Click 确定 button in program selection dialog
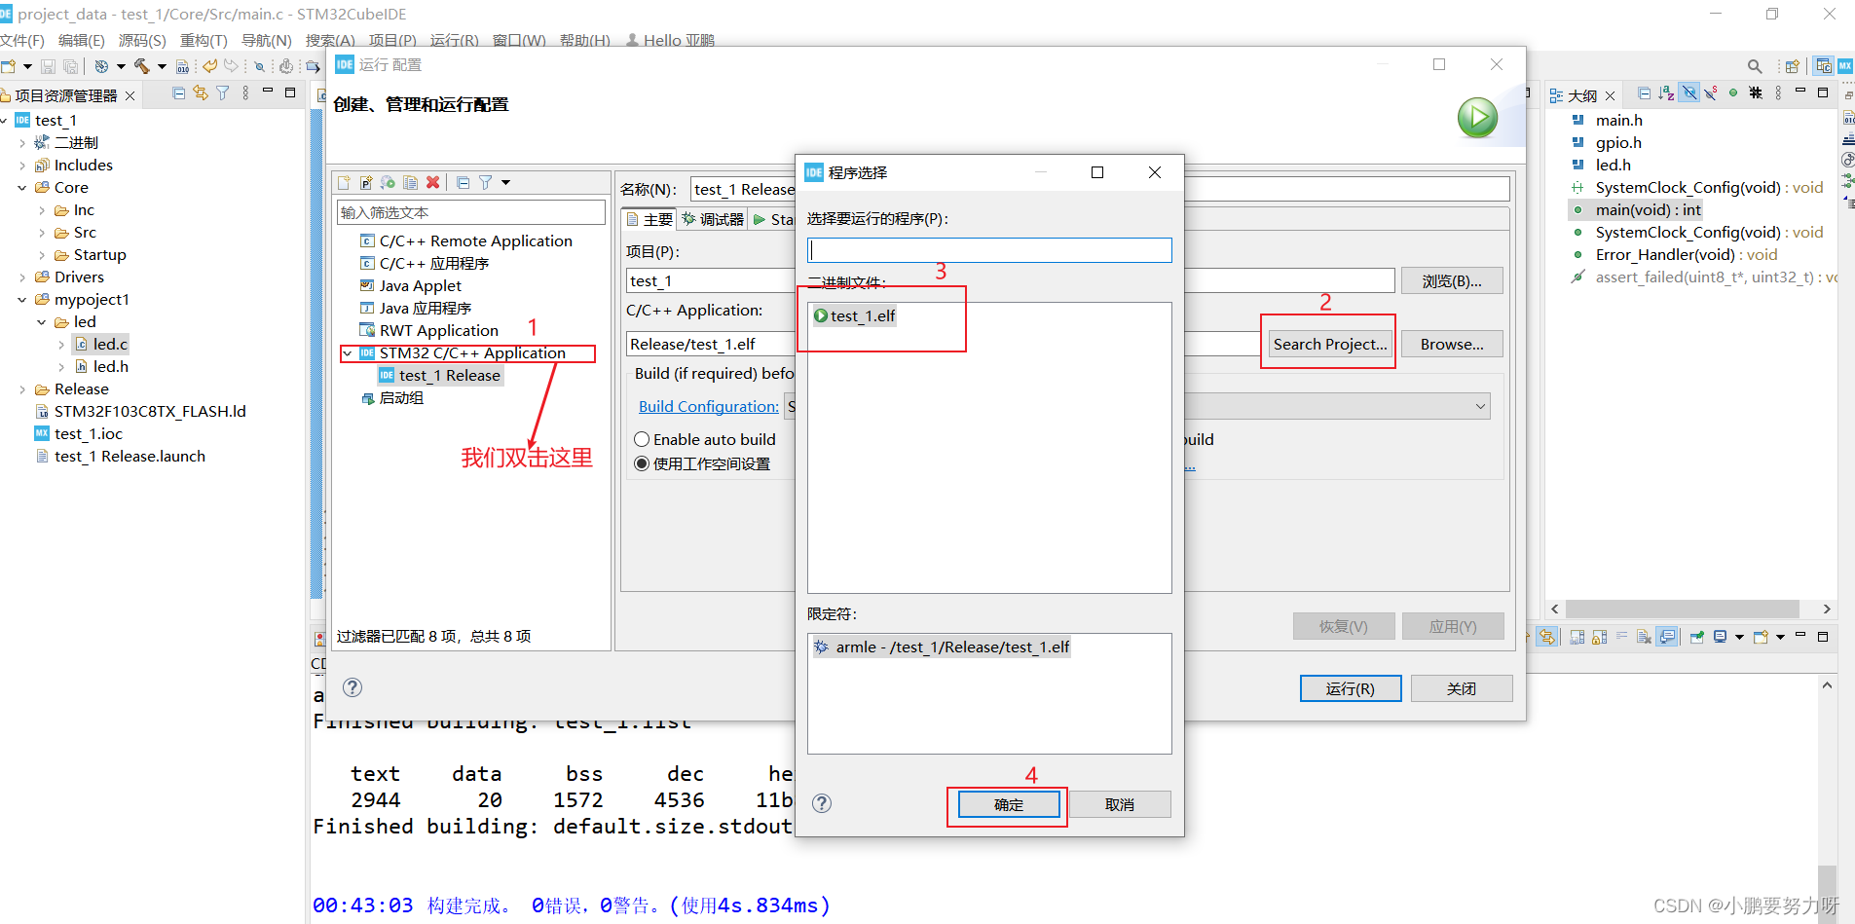Viewport: 1855px width, 924px height. click(x=1009, y=804)
